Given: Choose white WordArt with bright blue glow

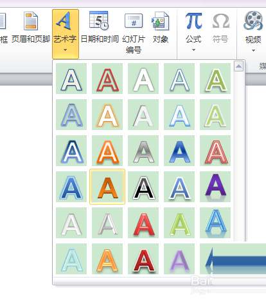Looking at the screenshot, I should (x=179, y=115).
